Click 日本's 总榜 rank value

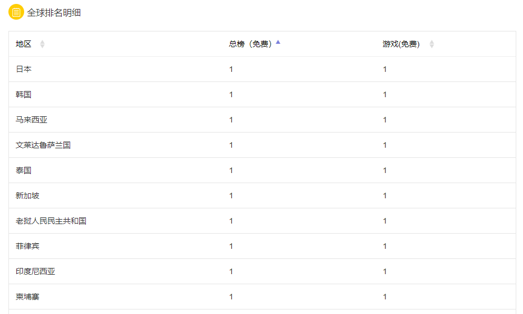click(x=231, y=69)
